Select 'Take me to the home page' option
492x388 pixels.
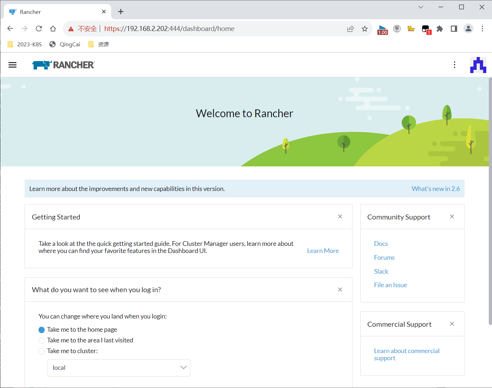(42, 330)
